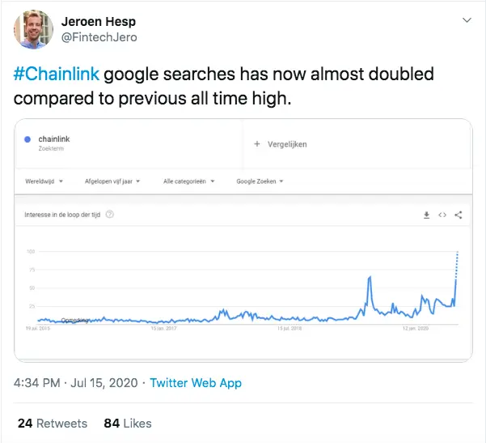Screen dimensions: 486x443
Task: Click Jeroen Hesp's profile avatar
Action: (x=33, y=29)
